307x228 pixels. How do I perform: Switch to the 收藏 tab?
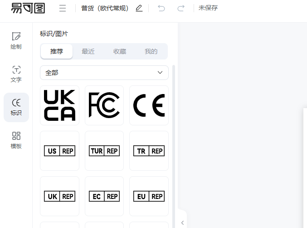[x=120, y=51]
